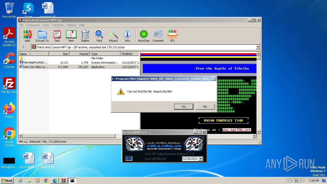
Task: Click the Comment toolbar icon
Action: (158, 36)
